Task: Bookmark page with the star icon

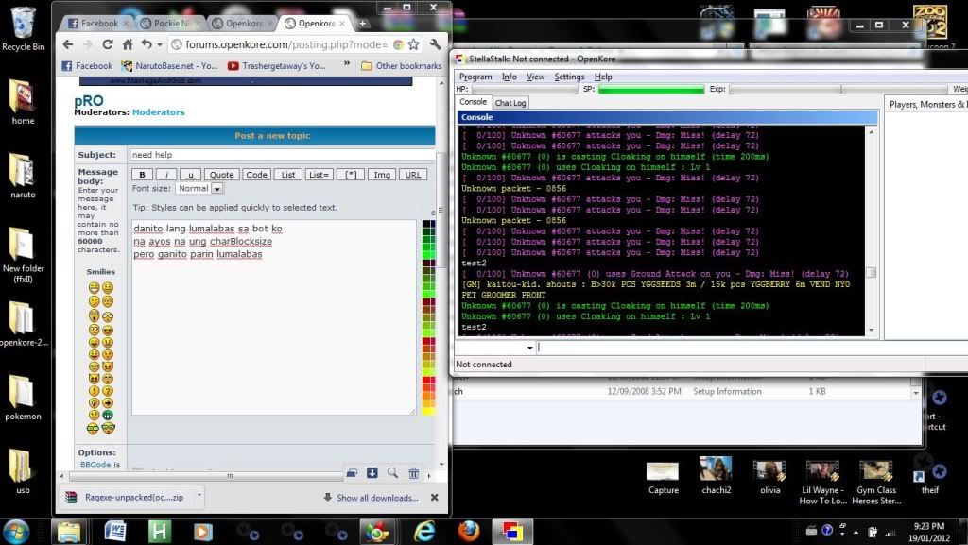Action: tap(414, 44)
